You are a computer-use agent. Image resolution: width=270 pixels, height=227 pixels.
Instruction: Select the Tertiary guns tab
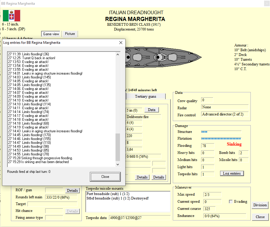pyautogui.click(x=146, y=96)
